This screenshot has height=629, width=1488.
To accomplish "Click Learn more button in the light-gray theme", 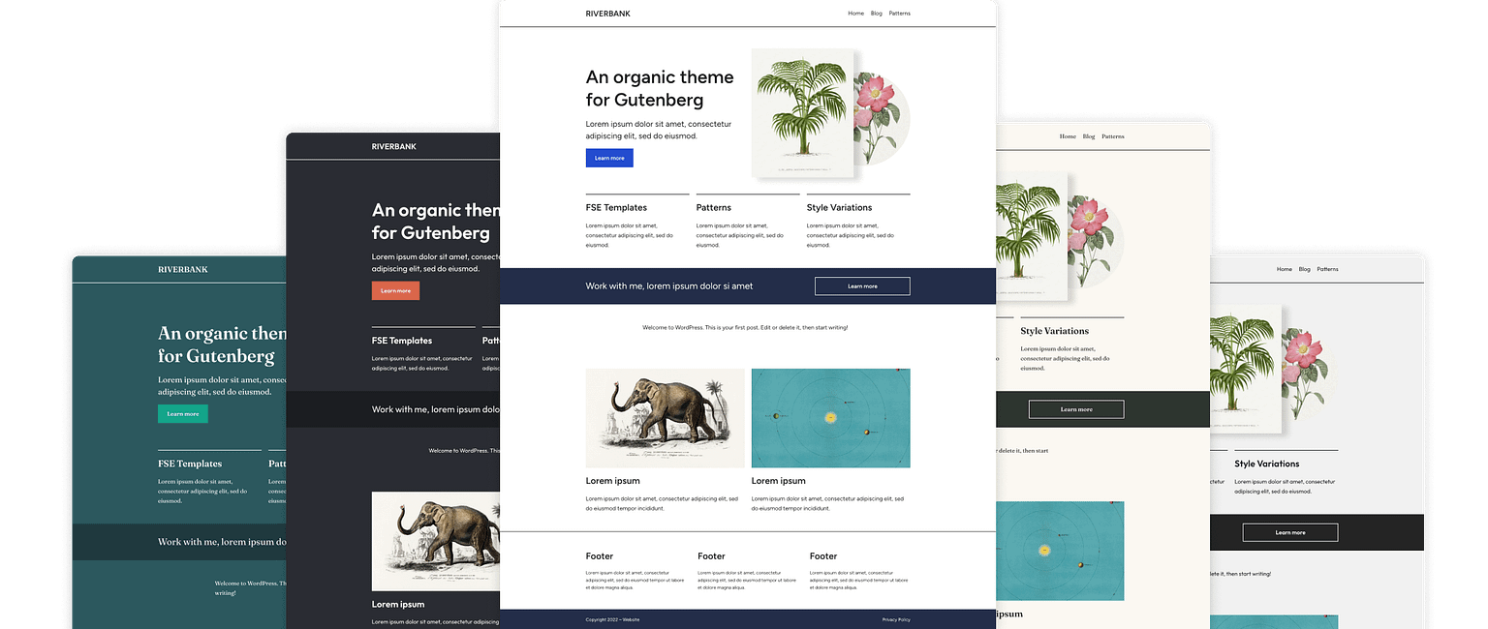I will click(x=1289, y=532).
